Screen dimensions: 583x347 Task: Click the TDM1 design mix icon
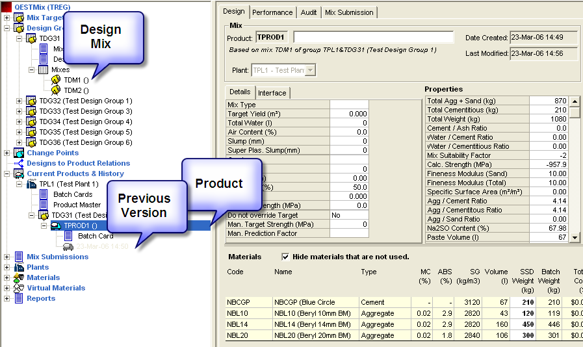55,80
